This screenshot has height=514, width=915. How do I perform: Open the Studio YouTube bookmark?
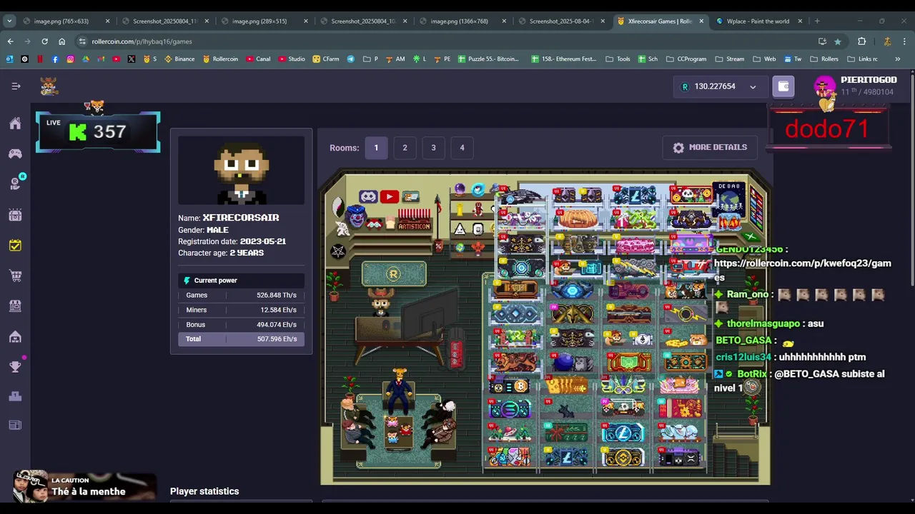point(292,59)
